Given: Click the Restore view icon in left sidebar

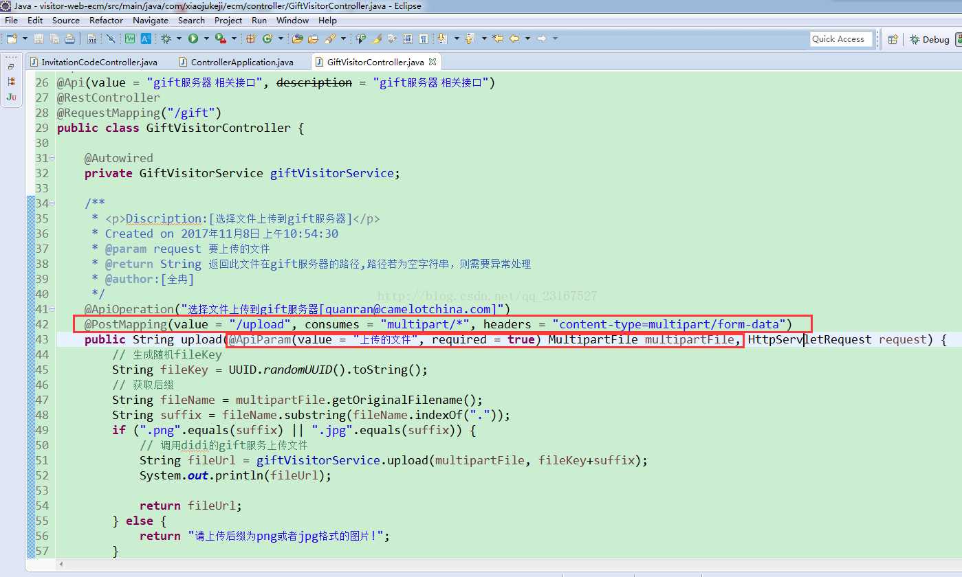Looking at the screenshot, I should [11, 67].
